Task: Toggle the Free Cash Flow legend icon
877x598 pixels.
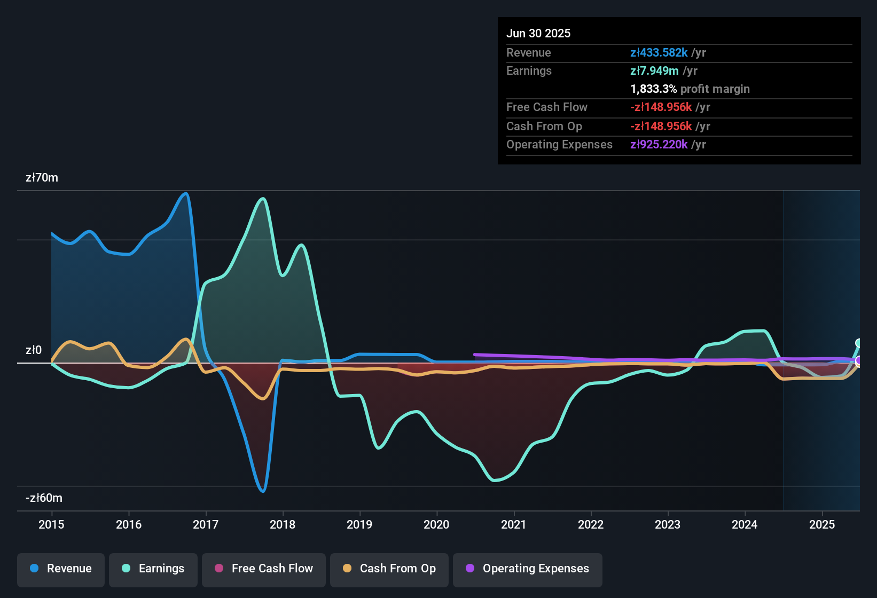Action: click(218, 569)
